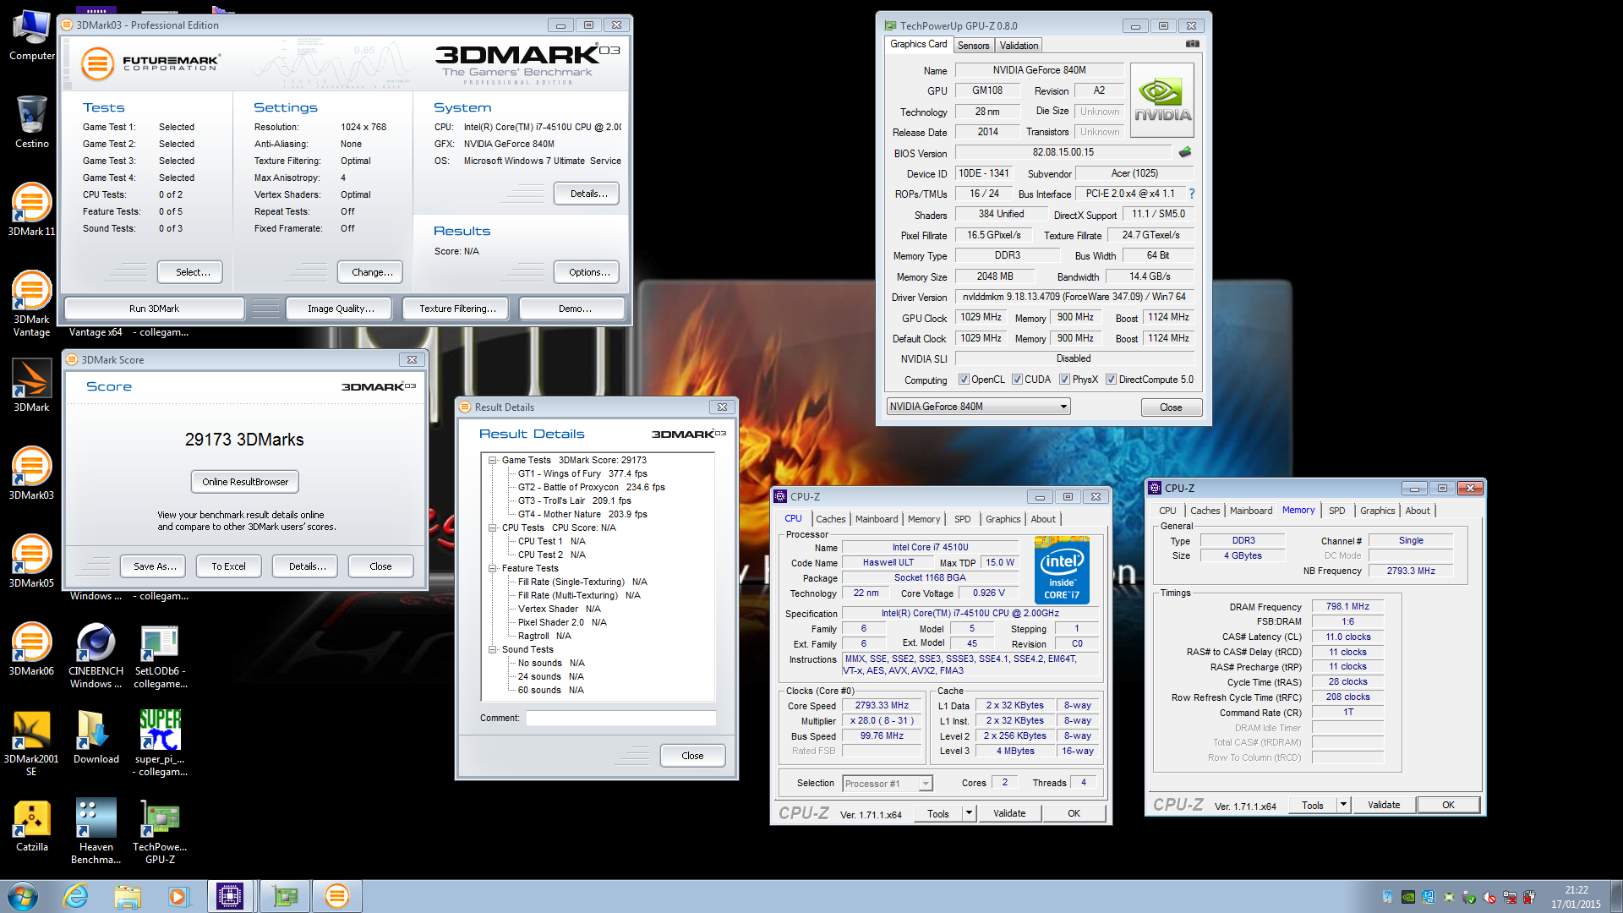The height and width of the screenshot is (913, 1623).
Task: Toggle the DirectCompute 5.0 checkbox
Action: [x=1112, y=380]
